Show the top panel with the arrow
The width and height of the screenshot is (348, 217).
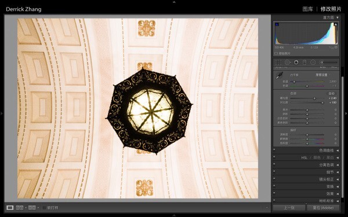click(x=174, y=2)
